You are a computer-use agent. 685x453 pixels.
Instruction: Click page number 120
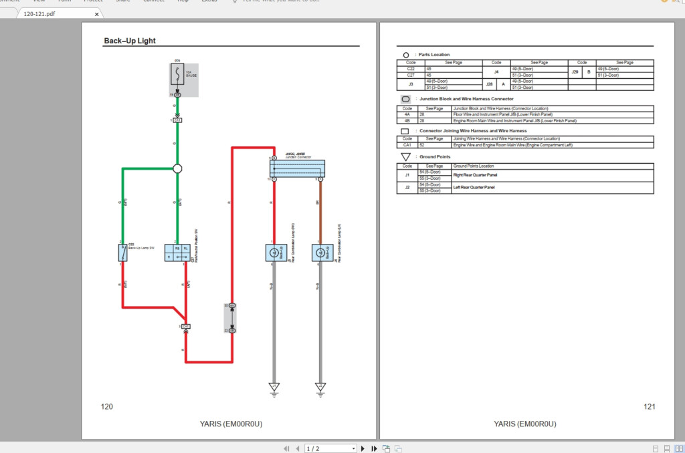point(106,406)
